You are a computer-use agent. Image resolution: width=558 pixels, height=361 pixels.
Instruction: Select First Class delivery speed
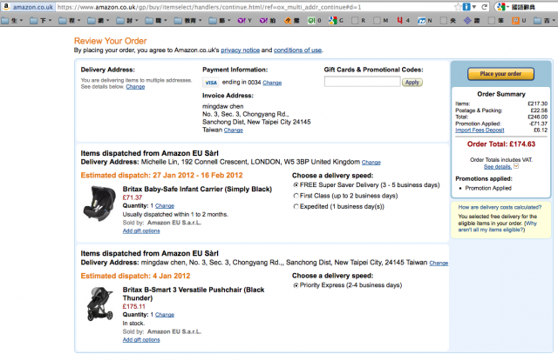pos(296,197)
